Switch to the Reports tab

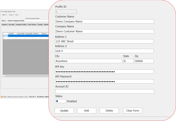(5, 25)
